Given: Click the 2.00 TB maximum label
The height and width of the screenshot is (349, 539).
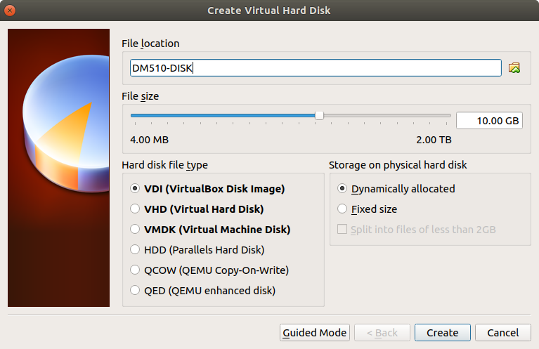Looking at the screenshot, I should tap(434, 140).
